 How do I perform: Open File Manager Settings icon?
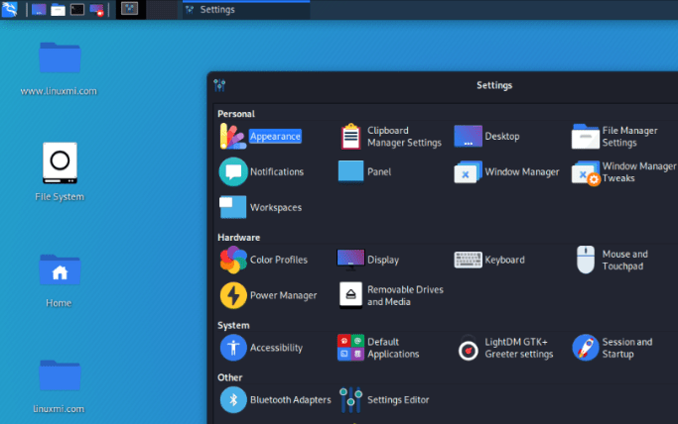pos(586,137)
